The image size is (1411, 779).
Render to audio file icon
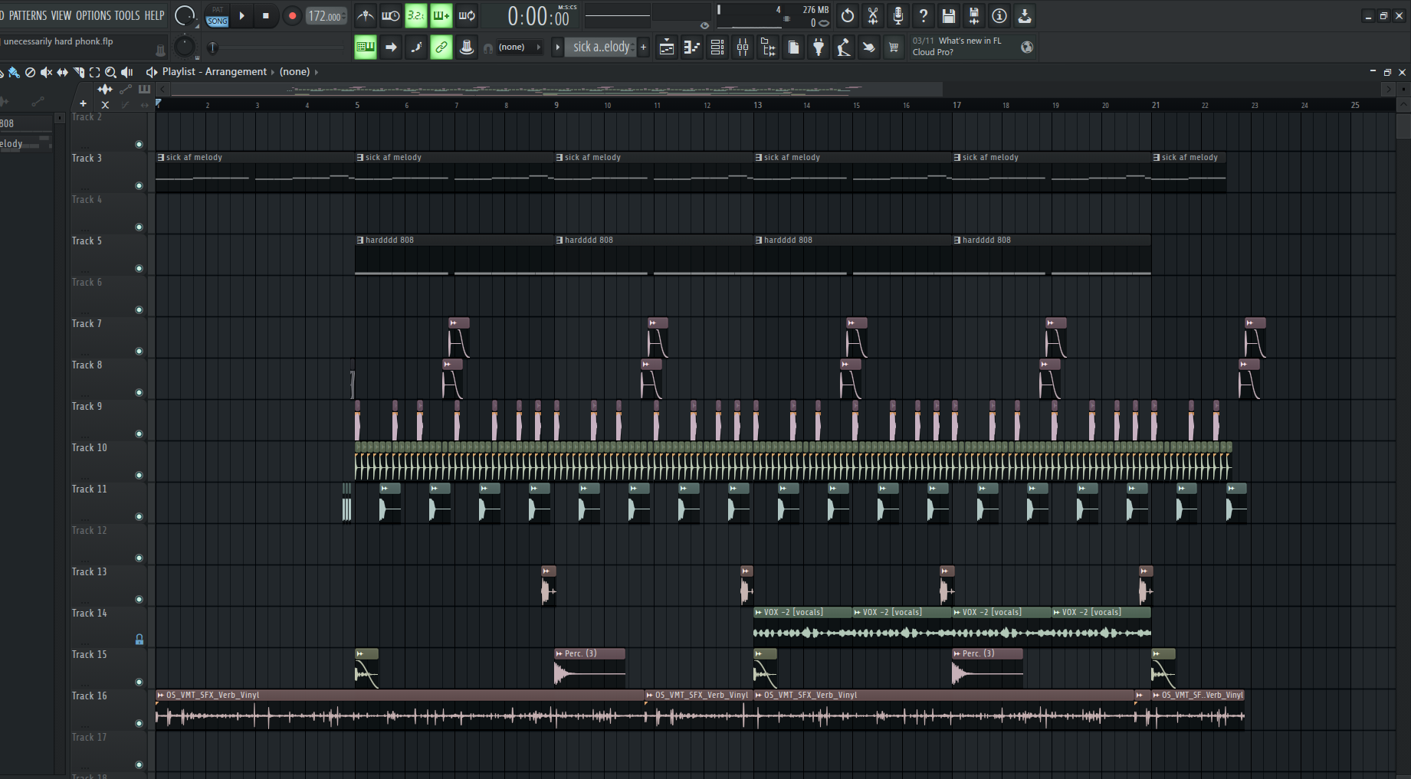[x=974, y=15]
